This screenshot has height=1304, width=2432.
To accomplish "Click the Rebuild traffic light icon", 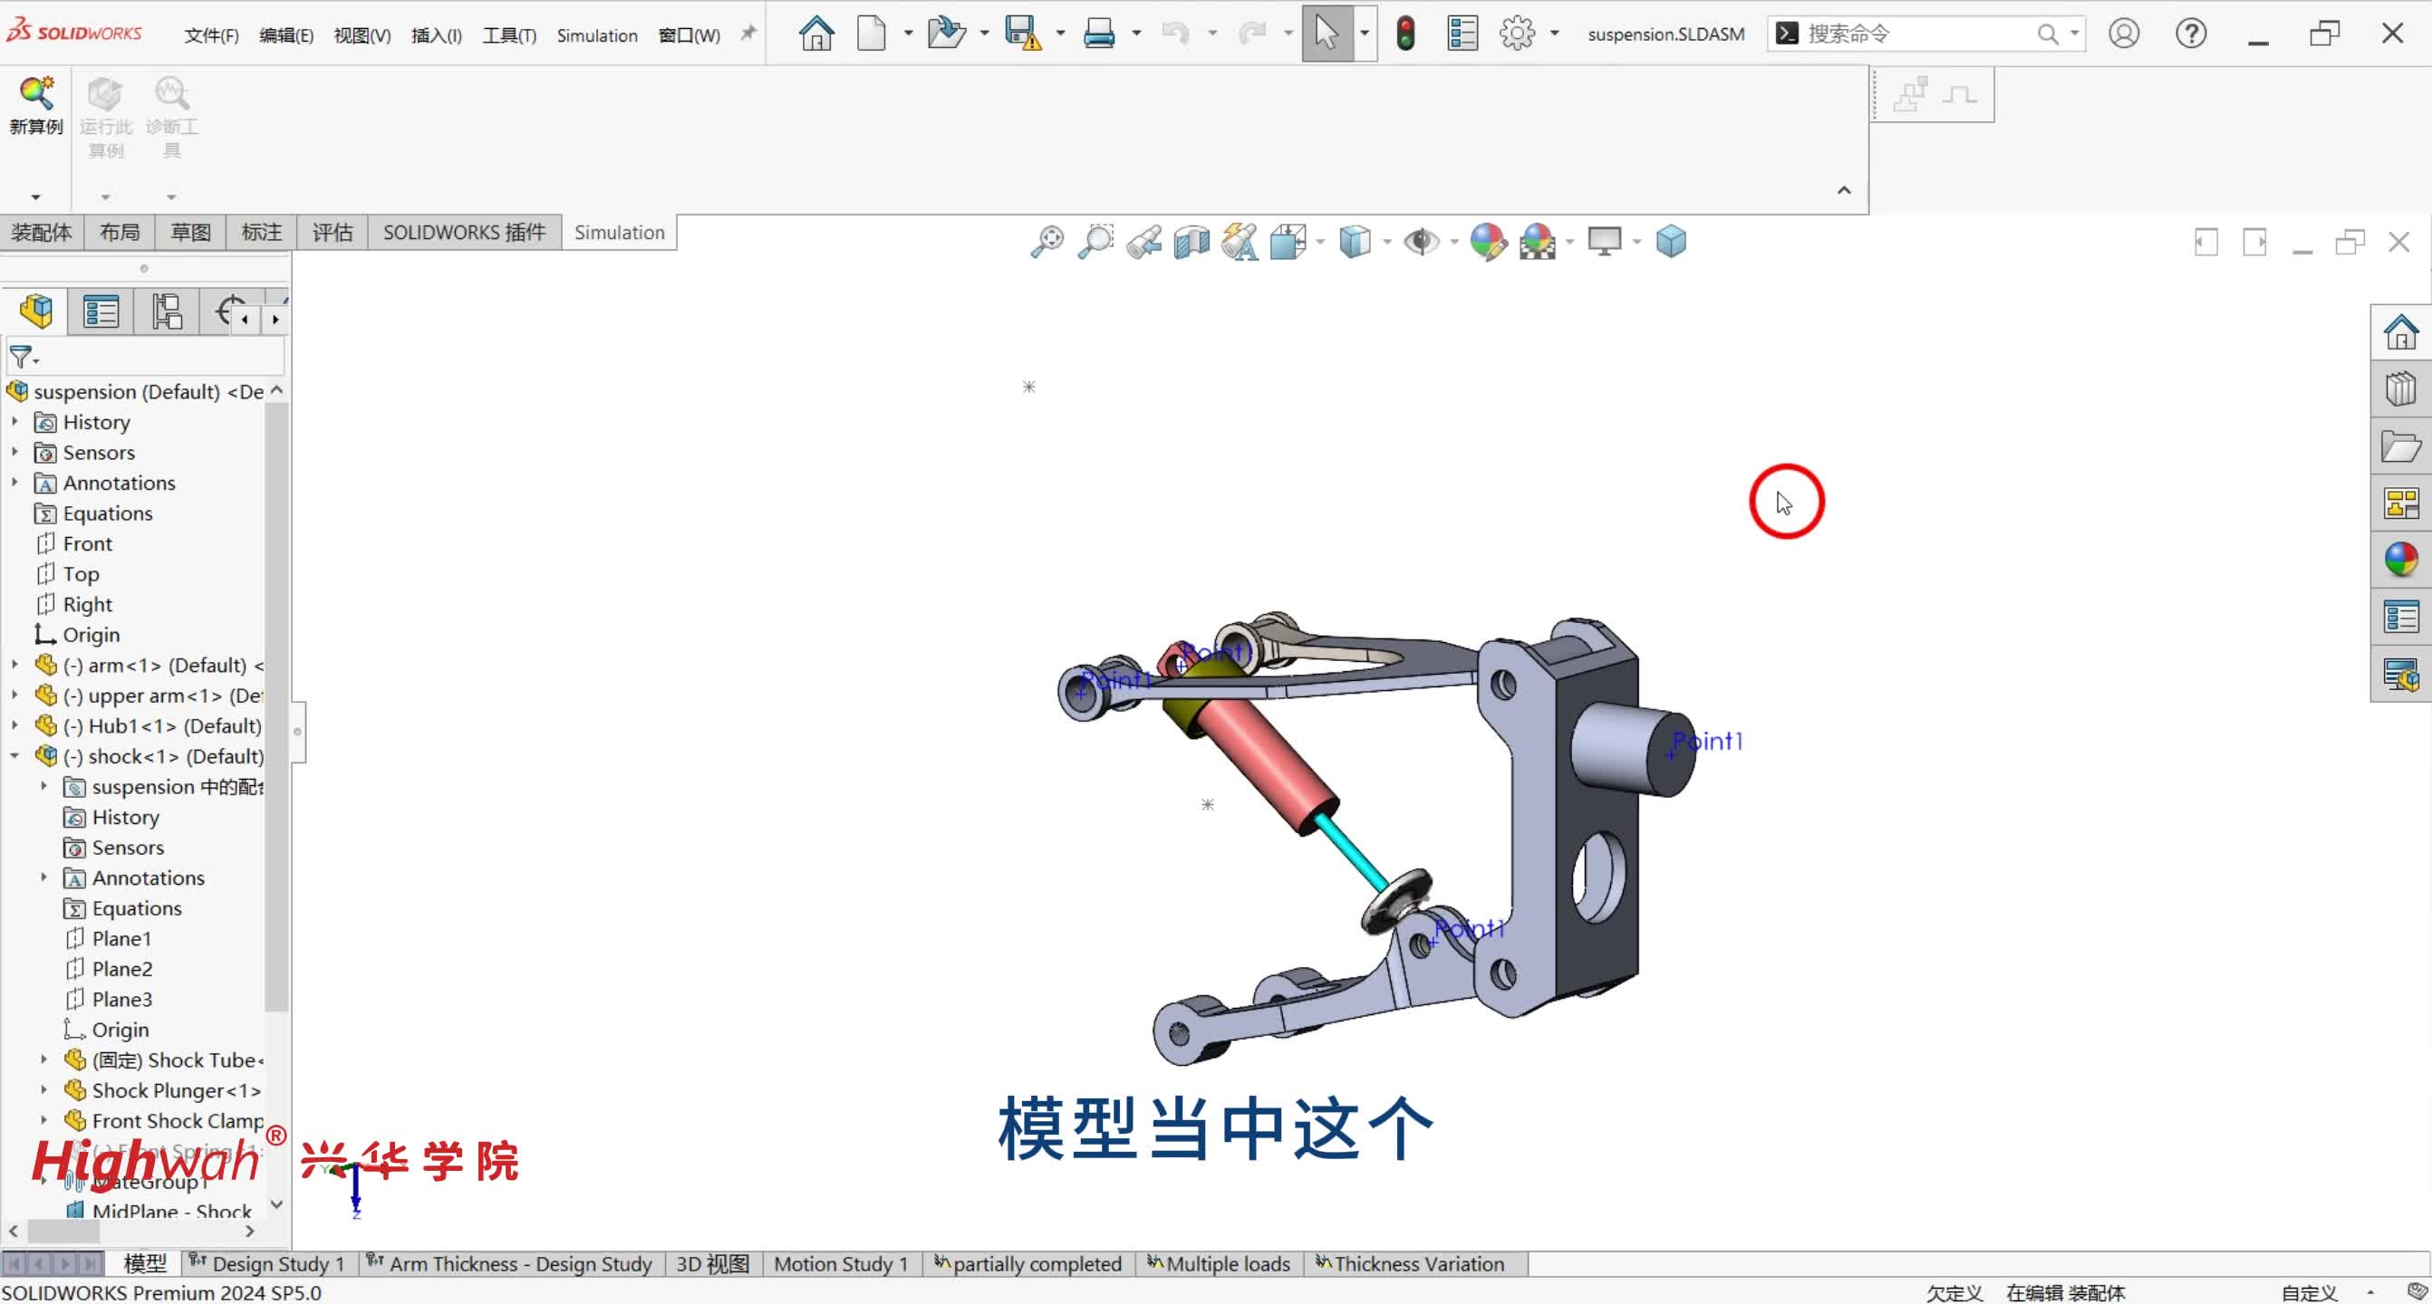I will [x=1405, y=34].
